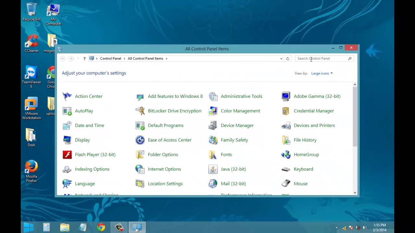415x233 pixels.
Task: Open the Fonts folder icon
Action: click(x=213, y=154)
